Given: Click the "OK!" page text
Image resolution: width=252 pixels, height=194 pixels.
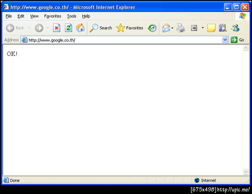Looking at the screenshot, I should click(12, 54).
